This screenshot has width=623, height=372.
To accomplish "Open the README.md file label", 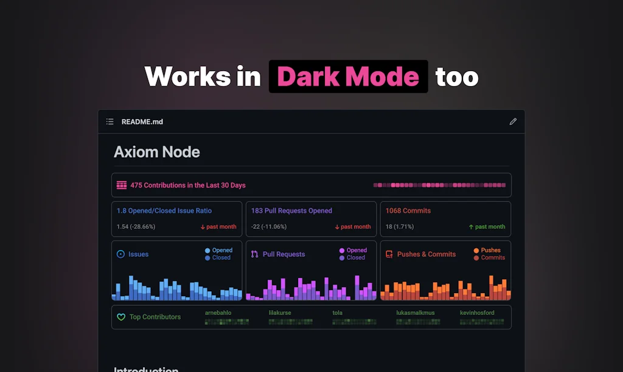I will click(x=142, y=121).
